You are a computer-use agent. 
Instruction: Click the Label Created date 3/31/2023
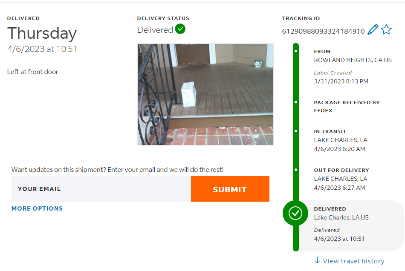coord(341,81)
